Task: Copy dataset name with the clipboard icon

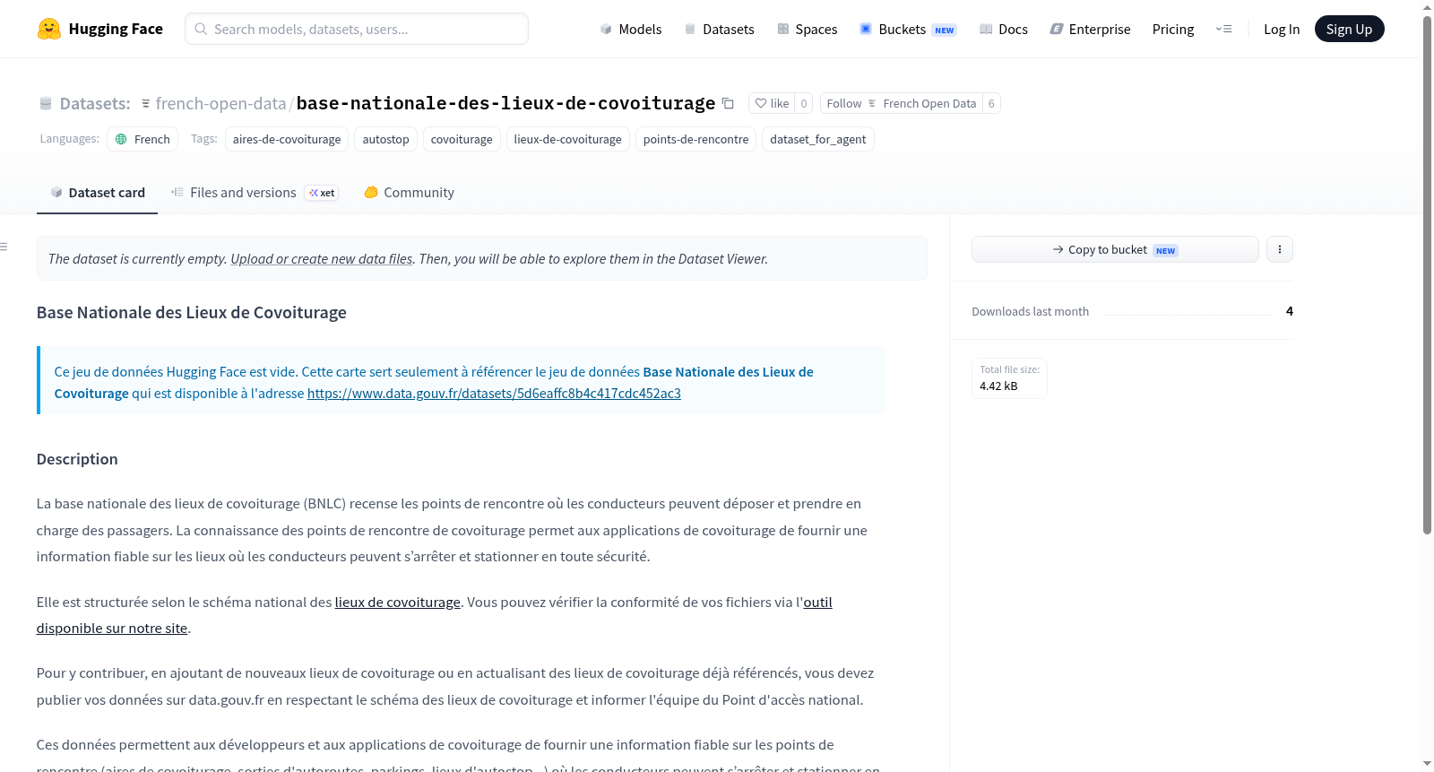Action: coord(728,104)
